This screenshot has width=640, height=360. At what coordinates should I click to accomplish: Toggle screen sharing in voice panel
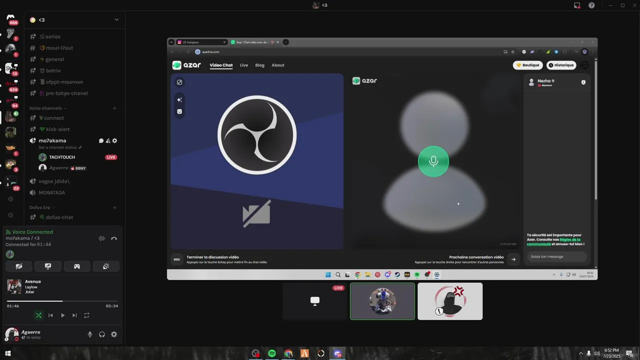point(48,266)
